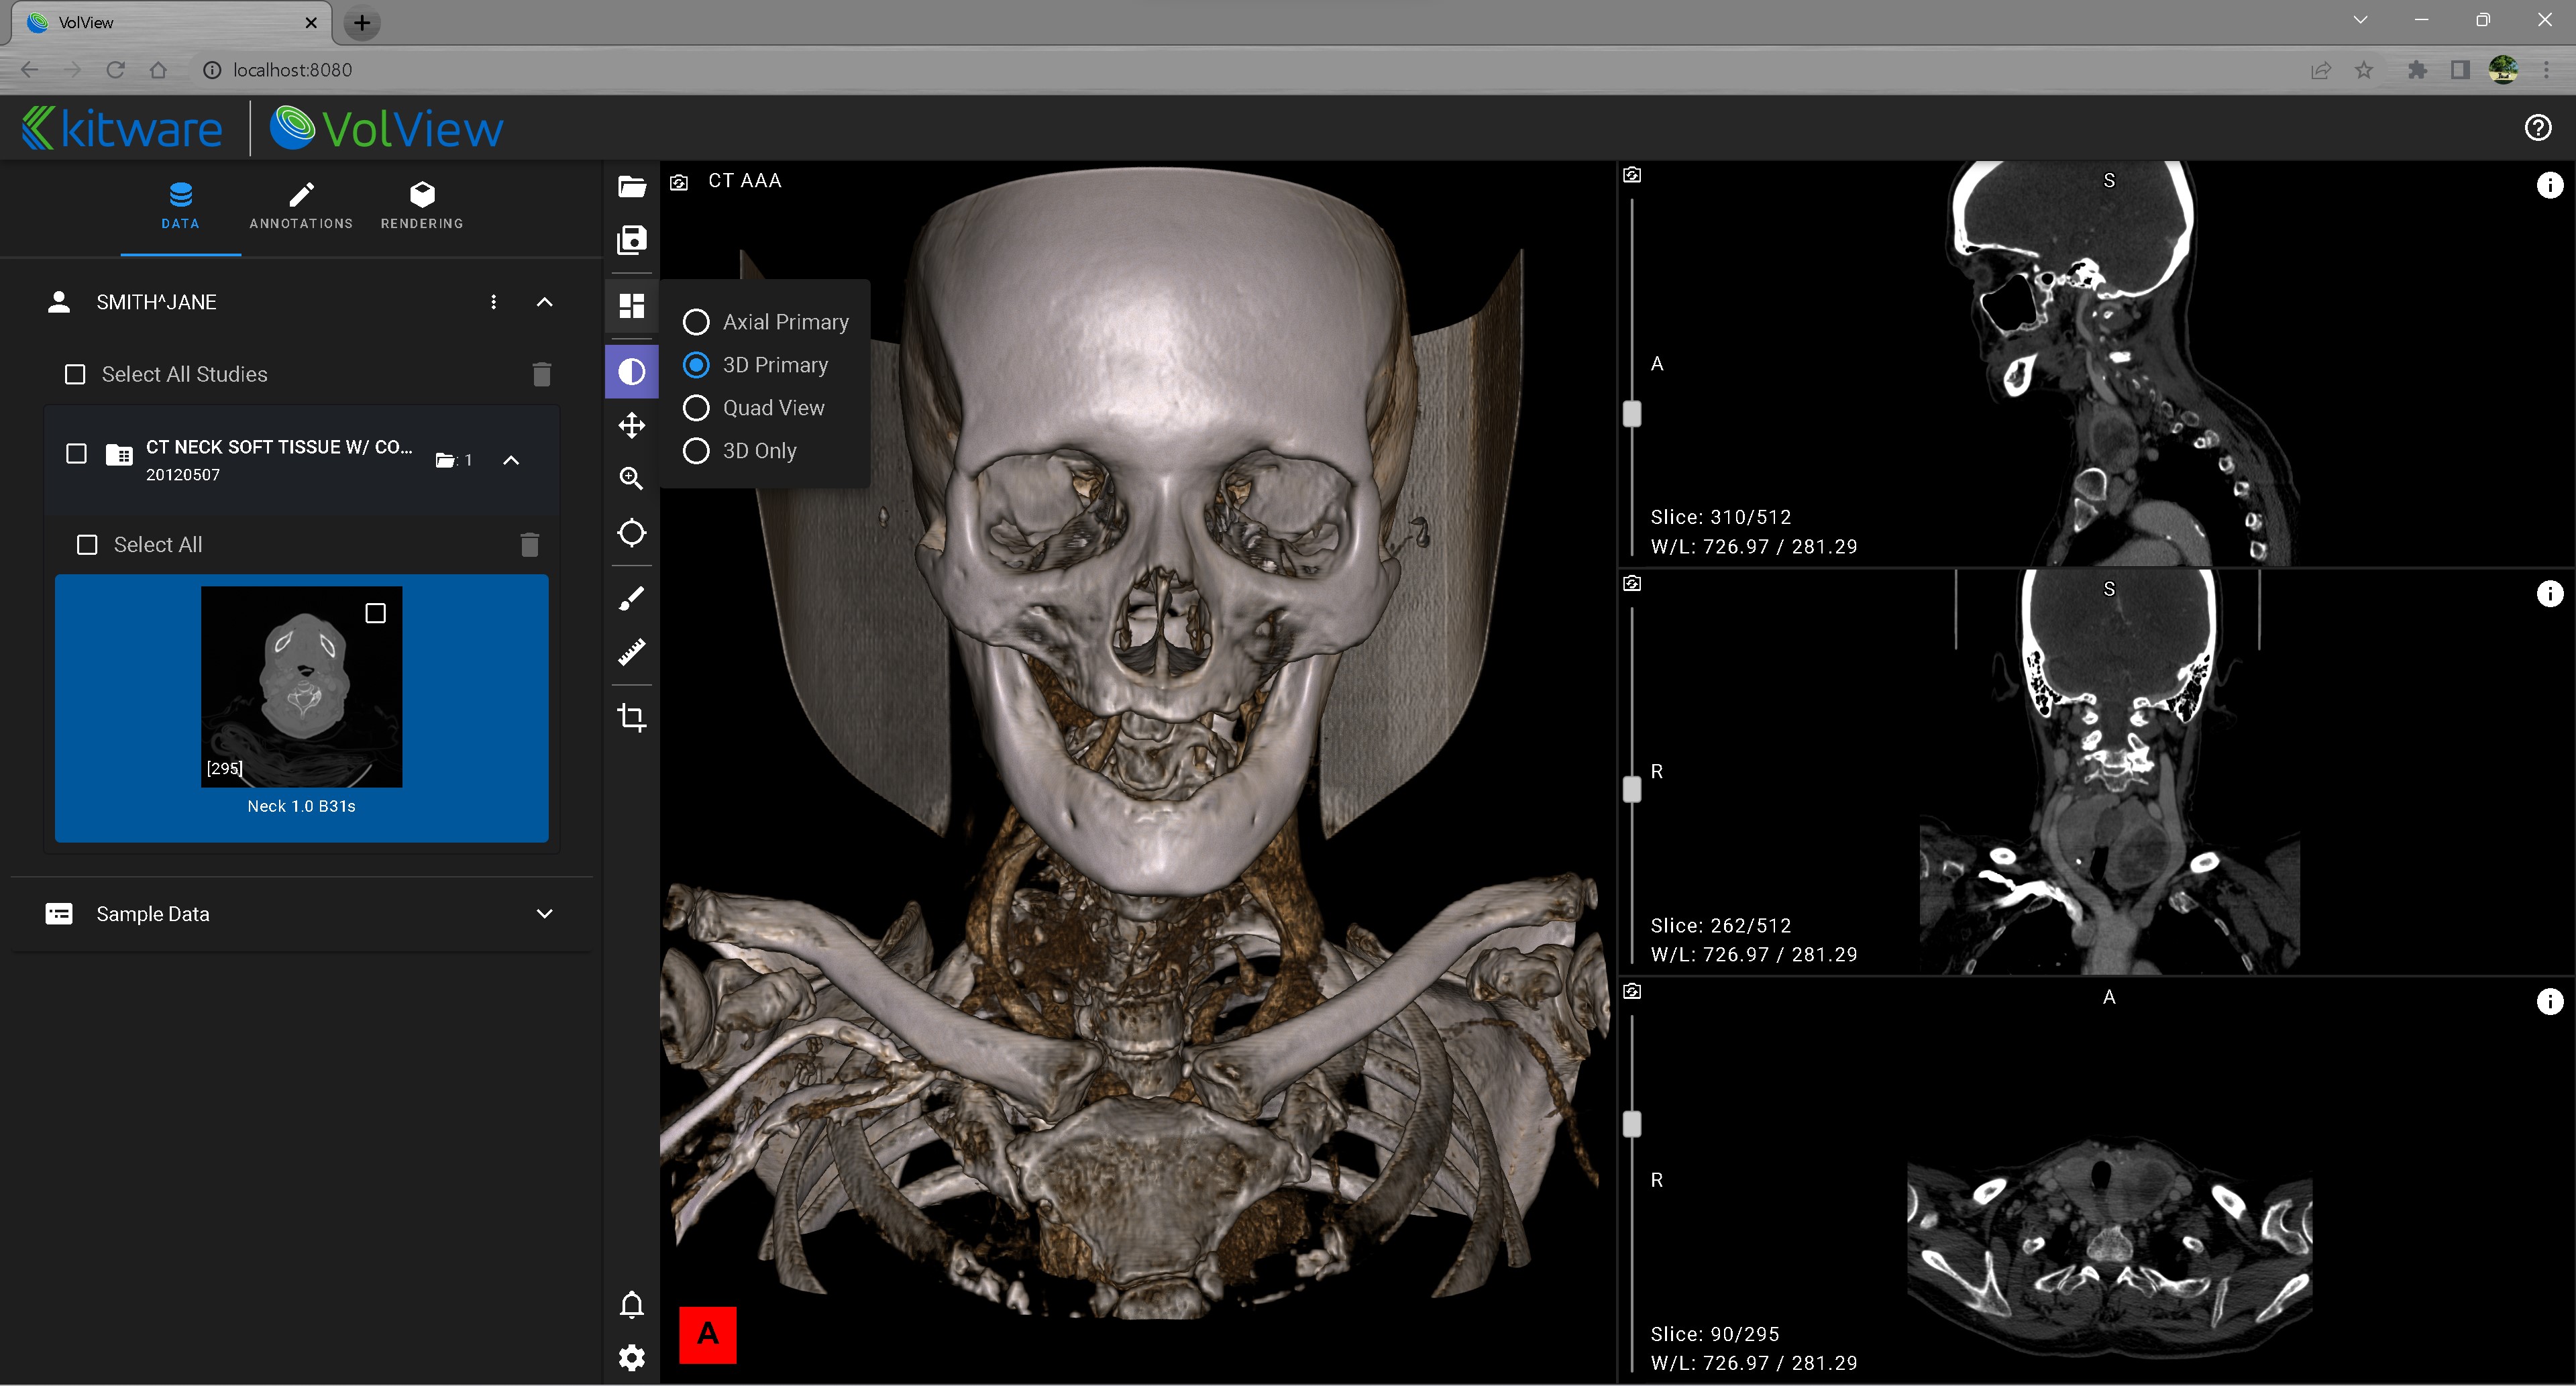This screenshot has width=2576, height=1386.
Task: Click the red A orientation marker
Action: coord(708,1334)
